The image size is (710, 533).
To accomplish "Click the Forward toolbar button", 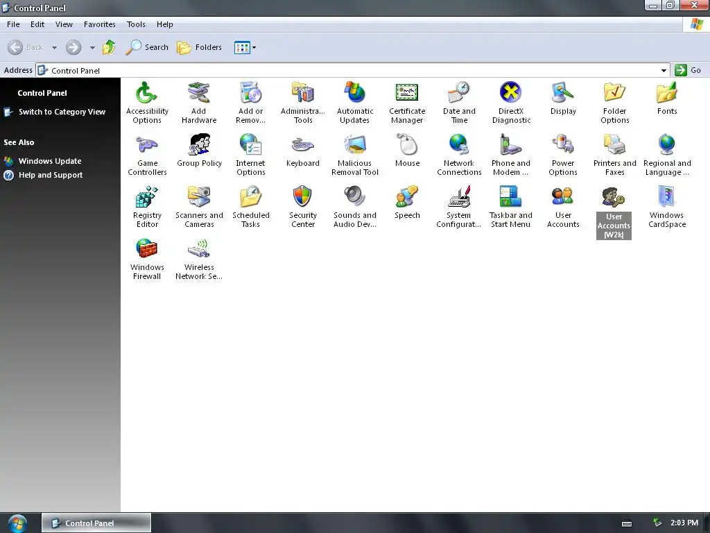I will point(73,47).
